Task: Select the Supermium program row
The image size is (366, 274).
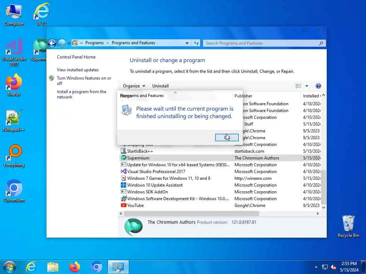Action: point(220,158)
